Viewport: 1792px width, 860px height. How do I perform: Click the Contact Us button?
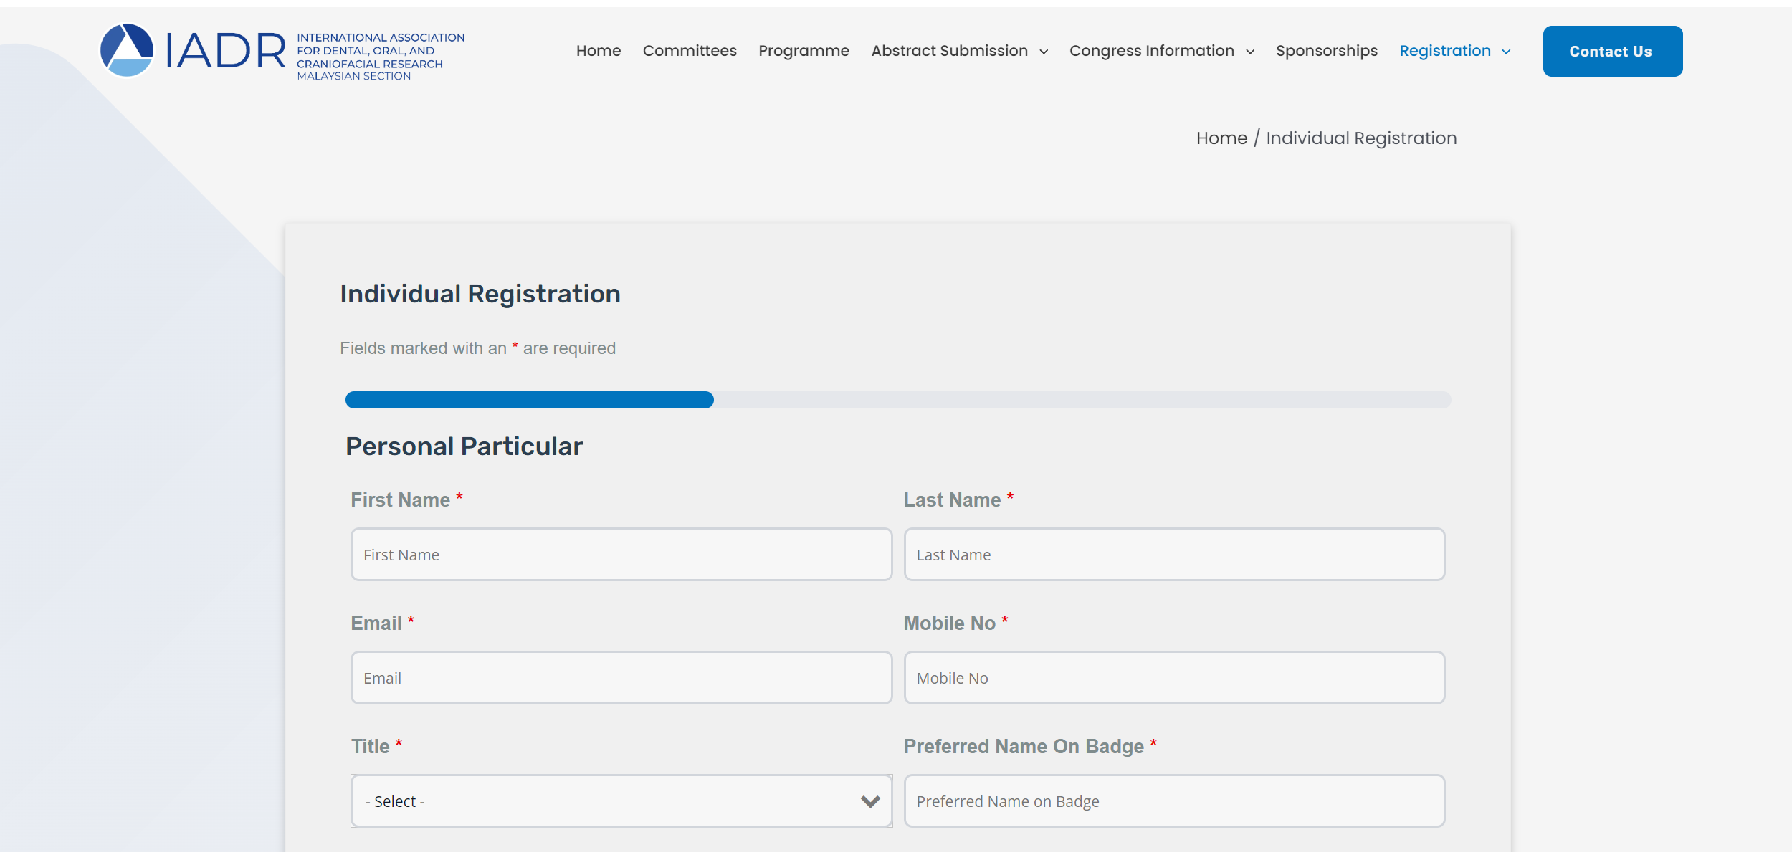[x=1611, y=52]
